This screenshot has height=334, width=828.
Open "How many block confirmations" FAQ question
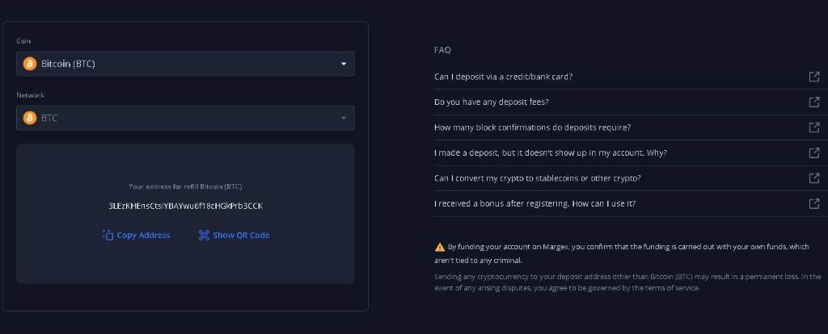(x=532, y=127)
